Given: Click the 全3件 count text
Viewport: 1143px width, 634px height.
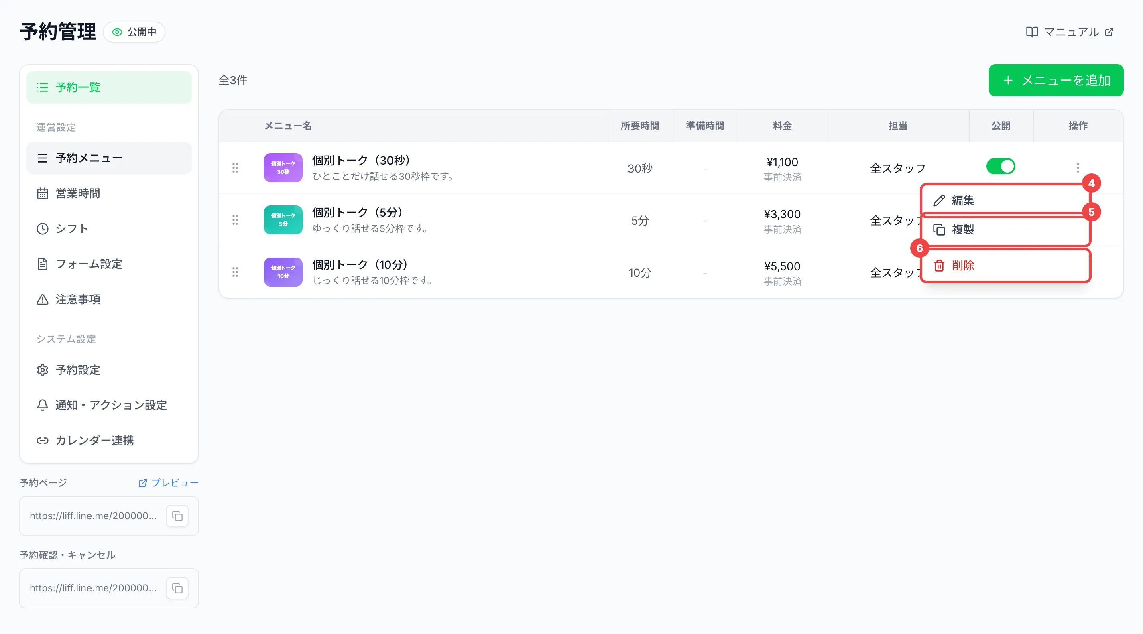Looking at the screenshot, I should 233,80.
